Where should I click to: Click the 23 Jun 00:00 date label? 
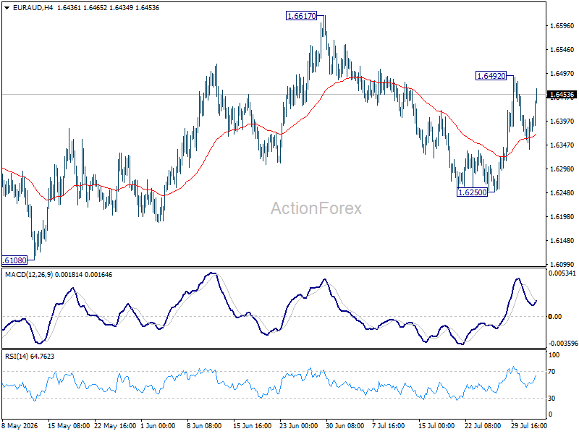[x=298, y=426]
